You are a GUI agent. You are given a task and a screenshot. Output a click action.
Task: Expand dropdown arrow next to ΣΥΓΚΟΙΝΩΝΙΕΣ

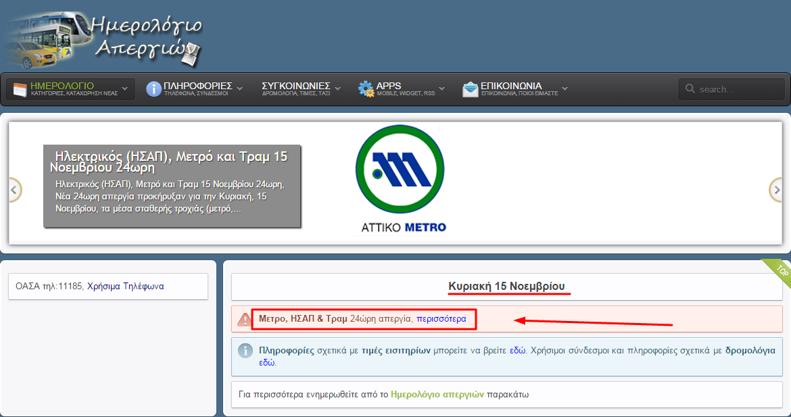coord(337,89)
